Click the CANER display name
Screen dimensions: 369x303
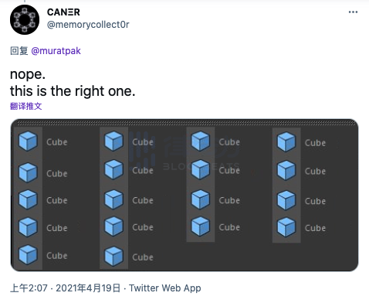(63, 12)
